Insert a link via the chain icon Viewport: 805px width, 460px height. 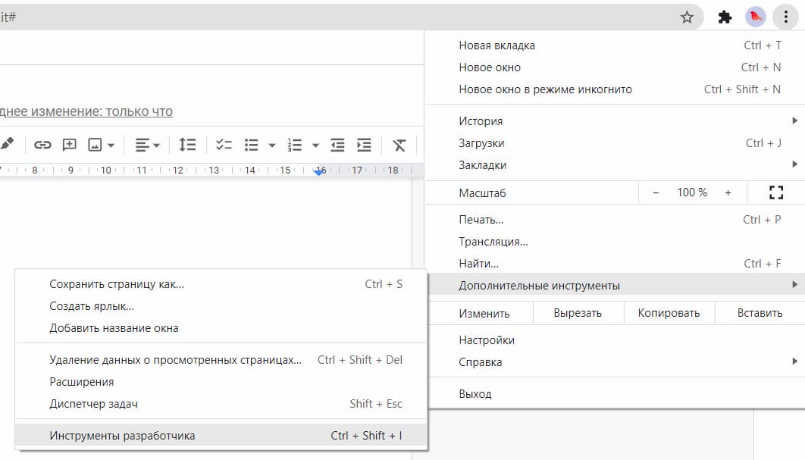pyautogui.click(x=42, y=145)
